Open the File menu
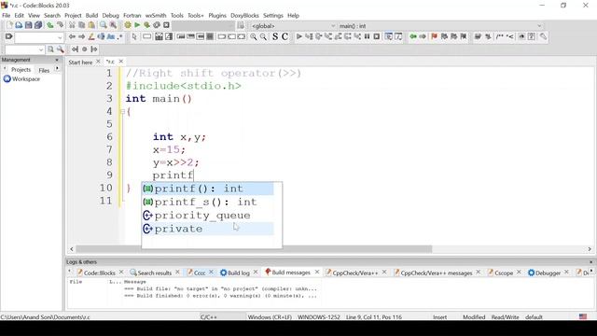The height and width of the screenshot is (336, 597). pyautogui.click(x=7, y=16)
